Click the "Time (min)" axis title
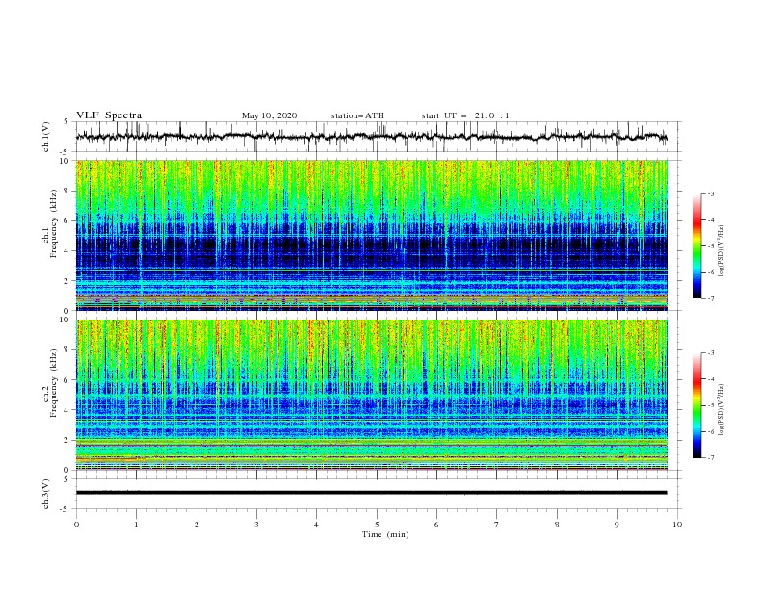The image size is (763, 589). tap(385, 534)
